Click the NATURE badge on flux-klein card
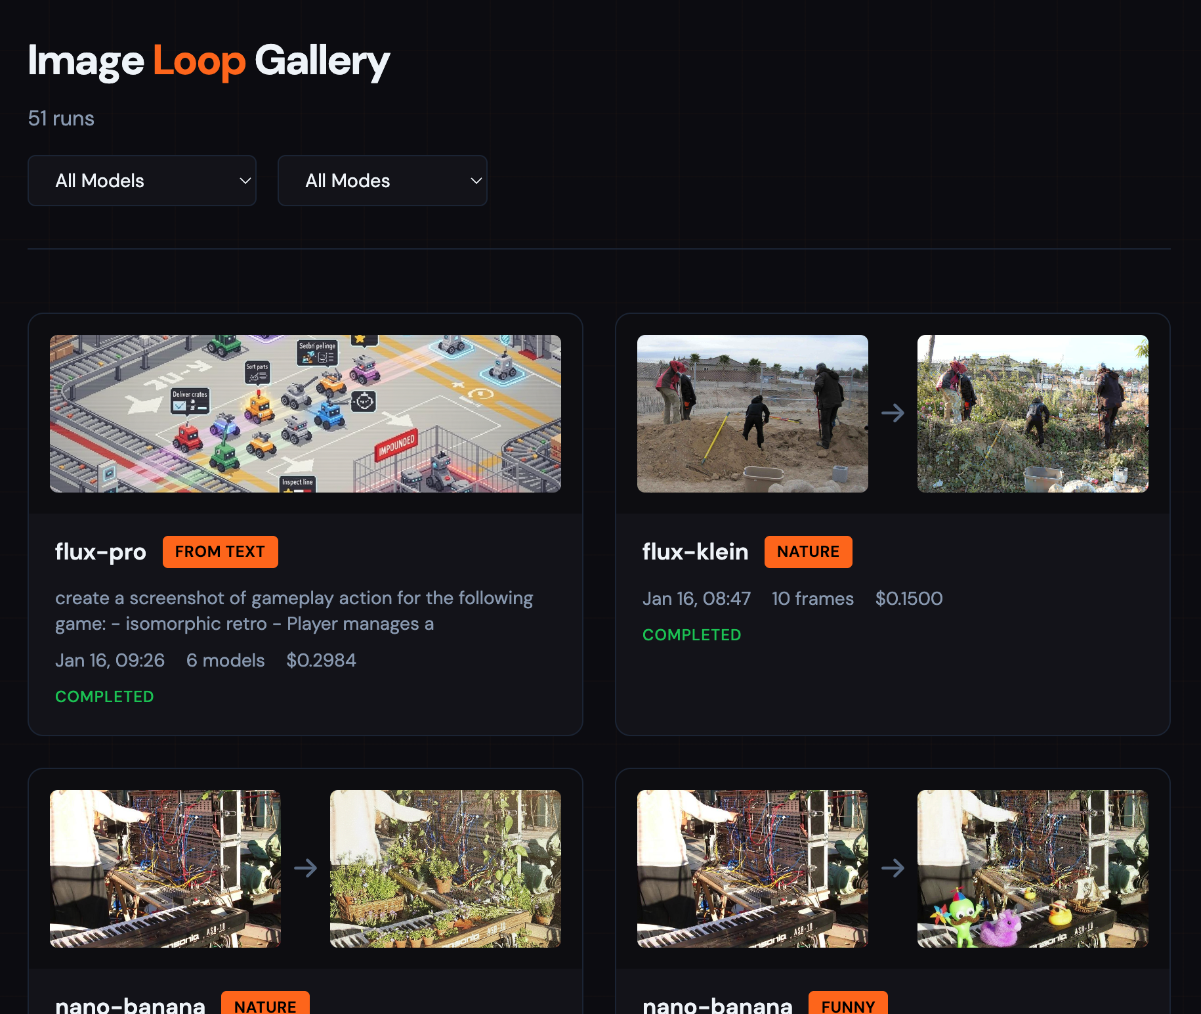The image size is (1201, 1014). tap(808, 552)
